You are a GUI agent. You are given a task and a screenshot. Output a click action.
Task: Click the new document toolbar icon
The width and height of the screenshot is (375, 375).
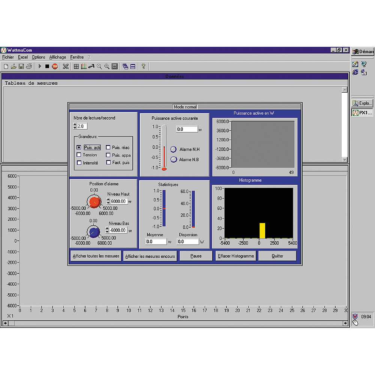coord(6,66)
